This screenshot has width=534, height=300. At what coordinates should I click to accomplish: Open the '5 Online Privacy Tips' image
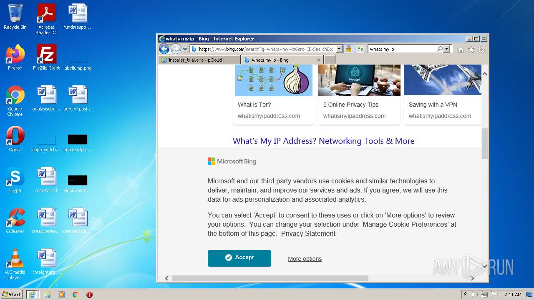point(359,80)
